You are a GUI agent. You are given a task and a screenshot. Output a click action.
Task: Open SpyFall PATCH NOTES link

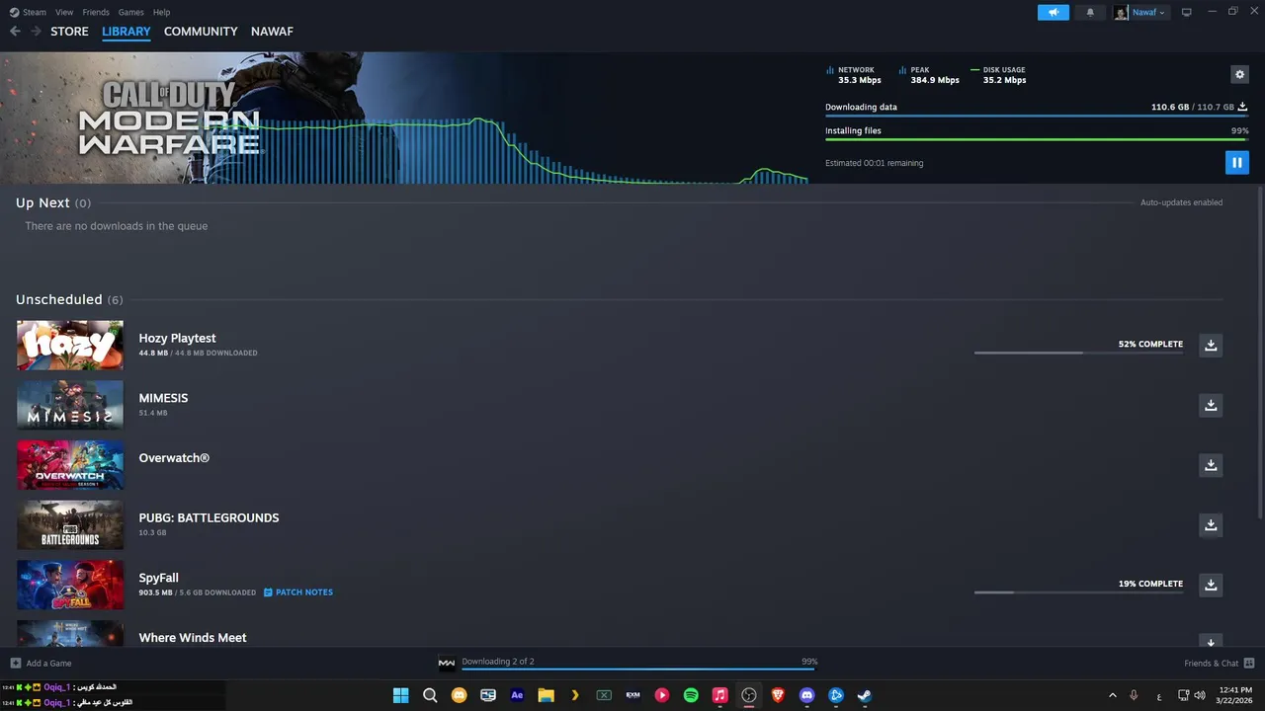coord(298,592)
